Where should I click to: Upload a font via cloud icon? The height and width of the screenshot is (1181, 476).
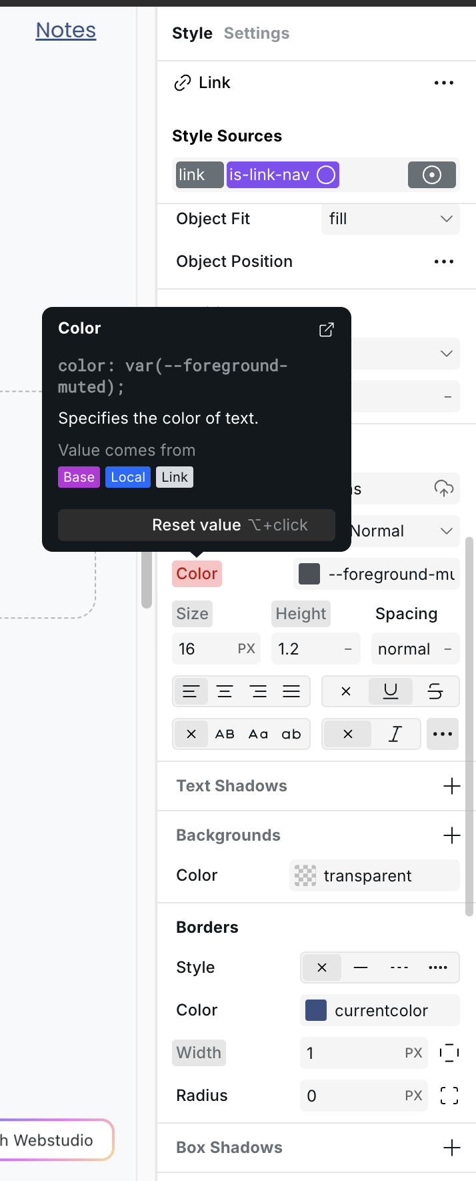[444, 488]
